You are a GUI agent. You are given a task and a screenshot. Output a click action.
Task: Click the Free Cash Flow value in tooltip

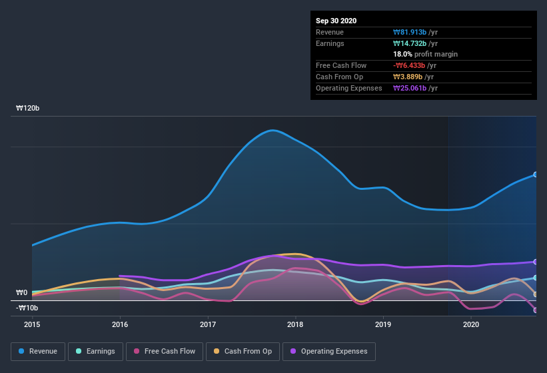pyautogui.click(x=409, y=65)
